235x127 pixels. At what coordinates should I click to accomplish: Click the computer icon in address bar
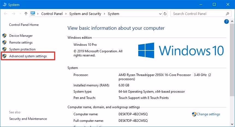(33, 14)
